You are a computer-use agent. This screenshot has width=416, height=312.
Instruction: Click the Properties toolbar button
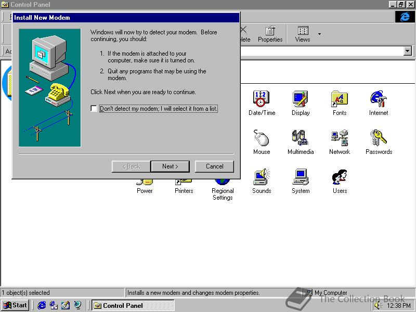(270, 34)
